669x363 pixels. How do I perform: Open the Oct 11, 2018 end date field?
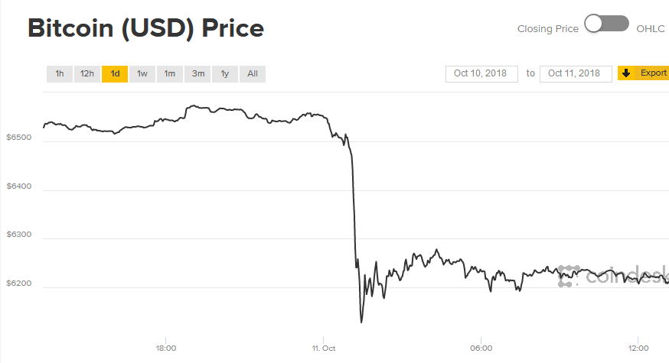coord(576,73)
